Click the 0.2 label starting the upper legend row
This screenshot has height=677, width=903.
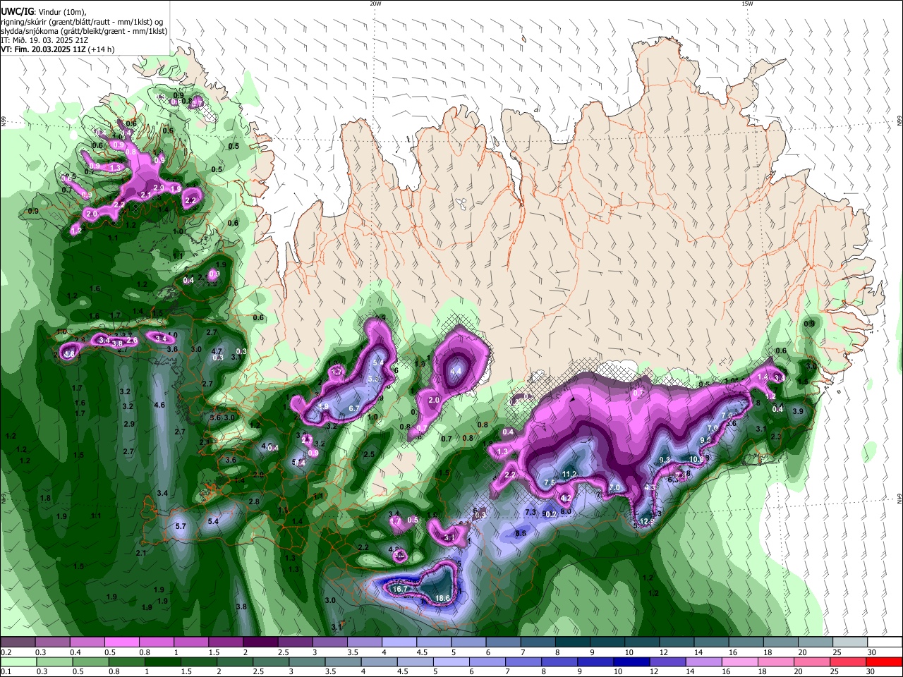coord(6,652)
